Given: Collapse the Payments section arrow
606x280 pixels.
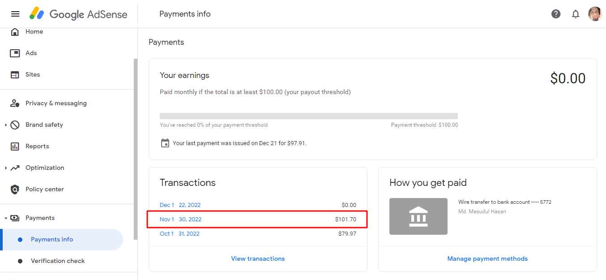Looking at the screenshot, I should (x=6, y=218).
